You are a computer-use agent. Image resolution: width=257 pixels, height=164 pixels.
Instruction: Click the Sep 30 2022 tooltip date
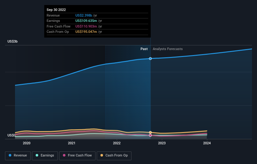[56, 10]
